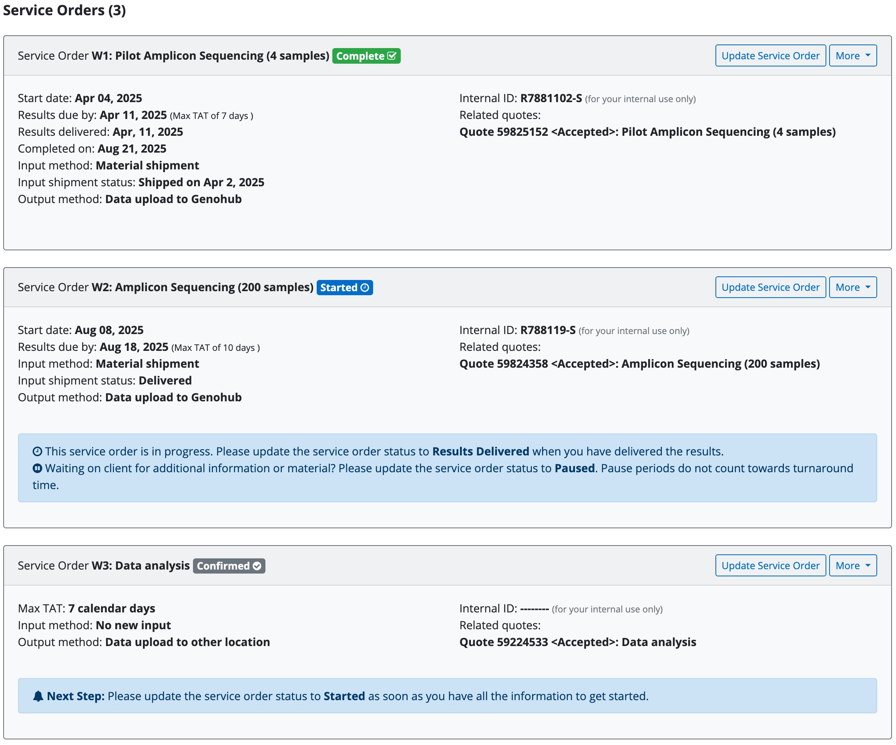The width and height of the screenshot is (896, 745).
Task: Update Service Order W1 Pilot Amplicon
Action: (771, 56)
